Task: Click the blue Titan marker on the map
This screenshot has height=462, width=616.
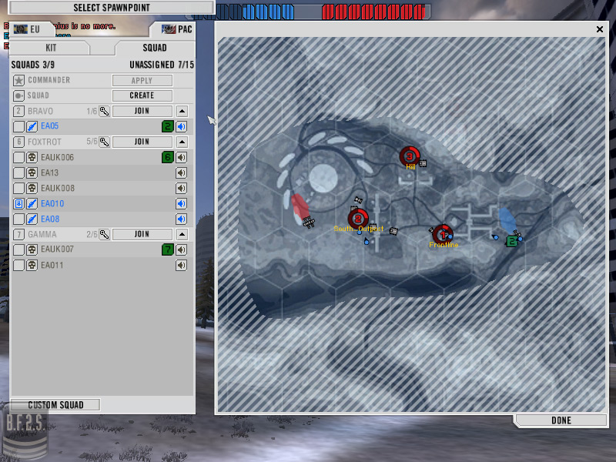Action: 507,220
